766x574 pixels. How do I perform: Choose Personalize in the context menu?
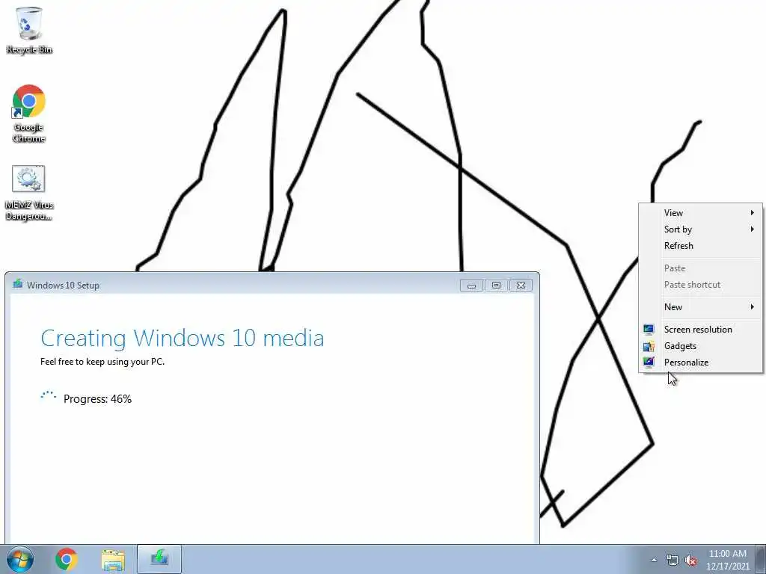click(700, 362)
